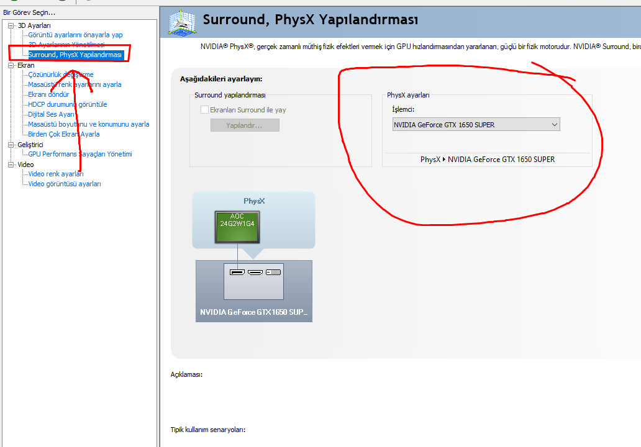Click the HDMI connector icon

click(255, 272)
